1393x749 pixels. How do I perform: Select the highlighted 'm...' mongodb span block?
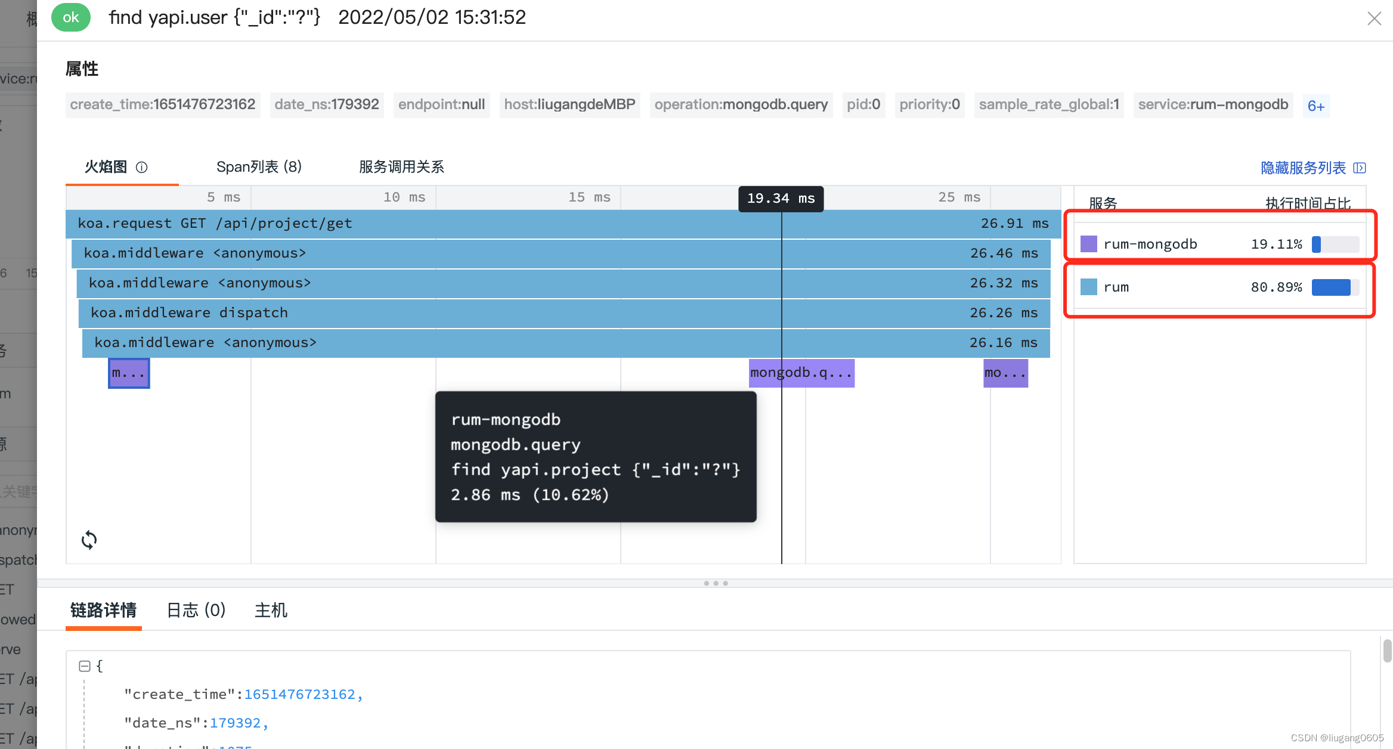click(129, 373)
